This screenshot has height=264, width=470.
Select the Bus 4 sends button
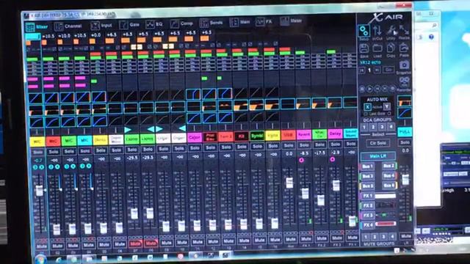pyautogui.click(x=388, y=176)
